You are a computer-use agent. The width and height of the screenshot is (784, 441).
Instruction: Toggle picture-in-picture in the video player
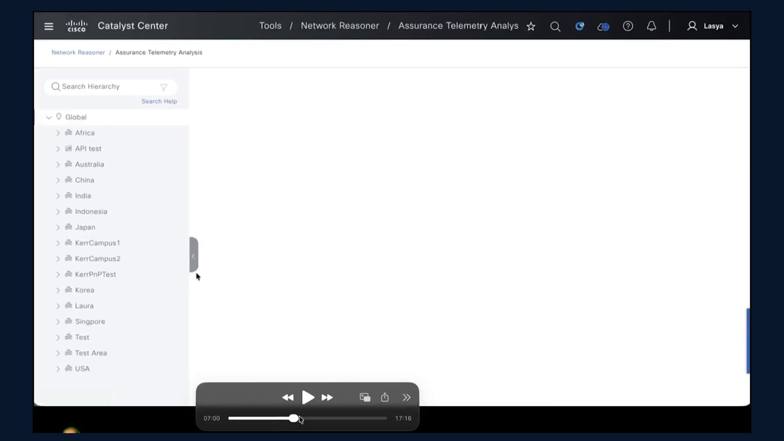click(365, 397)
